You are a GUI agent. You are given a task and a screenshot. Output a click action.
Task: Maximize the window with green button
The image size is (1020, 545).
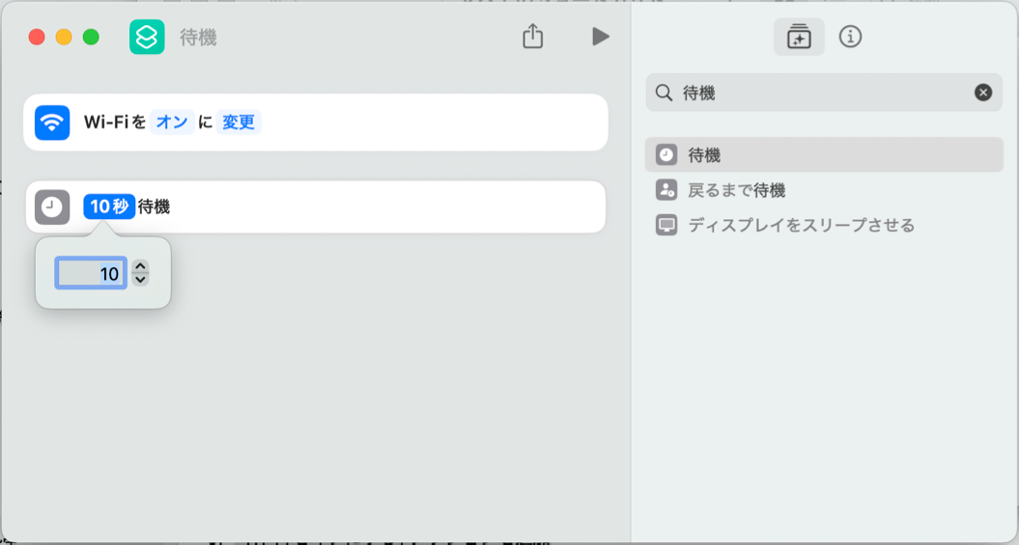click(91, 37)
